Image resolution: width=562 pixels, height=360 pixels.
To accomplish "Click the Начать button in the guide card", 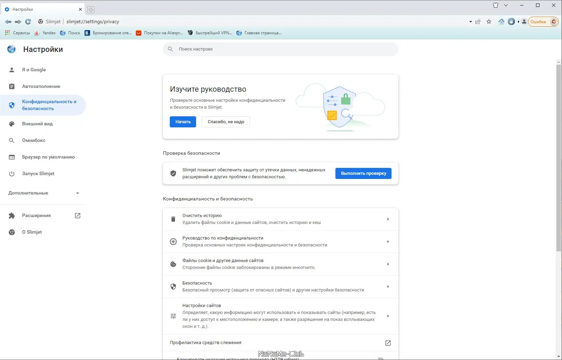I will [183, 121].
